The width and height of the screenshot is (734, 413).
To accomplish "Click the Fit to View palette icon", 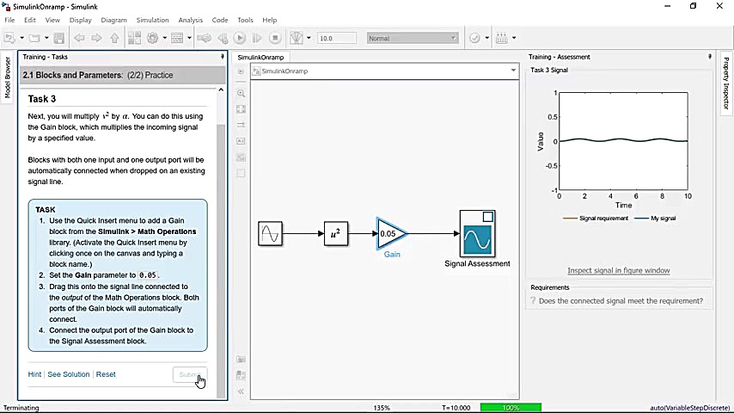I will tap(241, 109).
